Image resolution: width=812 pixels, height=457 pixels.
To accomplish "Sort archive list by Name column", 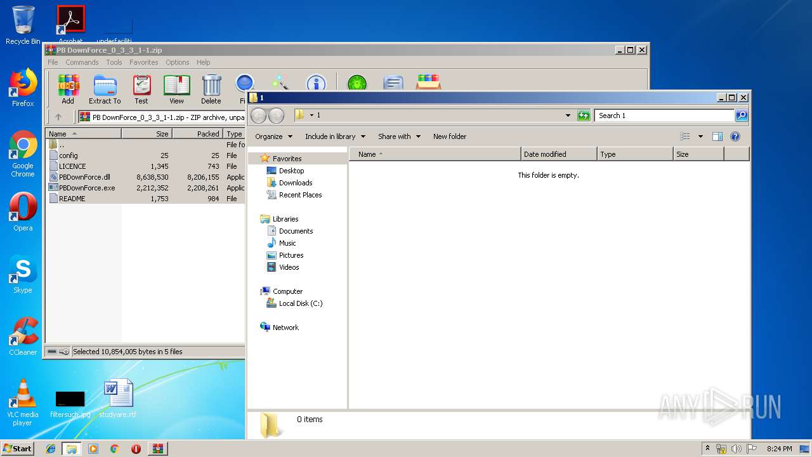I will [84, 134].
